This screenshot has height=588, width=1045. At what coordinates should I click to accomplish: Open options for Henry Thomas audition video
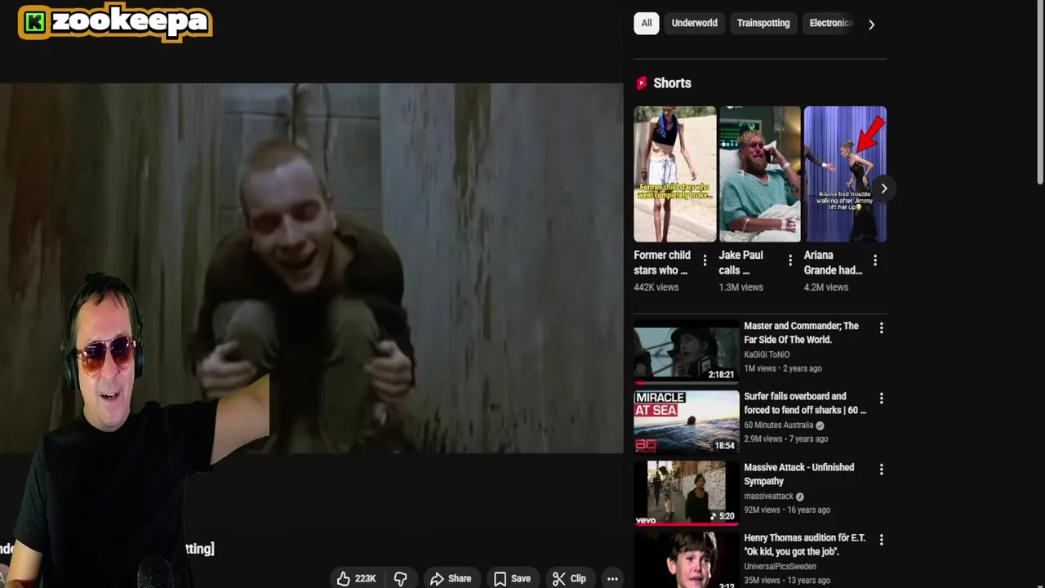pos(881,540)
